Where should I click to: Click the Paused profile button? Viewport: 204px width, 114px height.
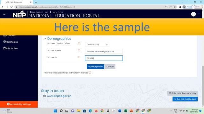coord(188,7)
